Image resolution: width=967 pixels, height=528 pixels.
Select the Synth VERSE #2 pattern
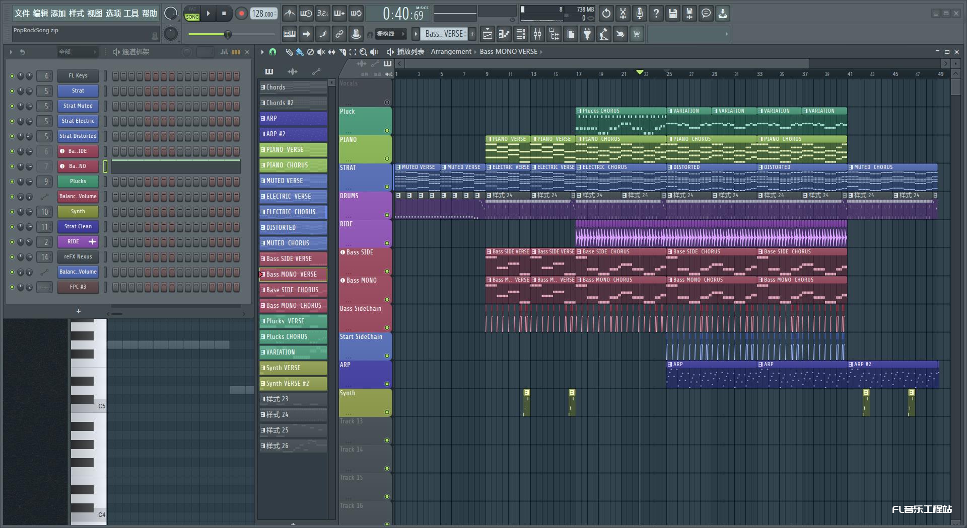(x=293, y=383)
